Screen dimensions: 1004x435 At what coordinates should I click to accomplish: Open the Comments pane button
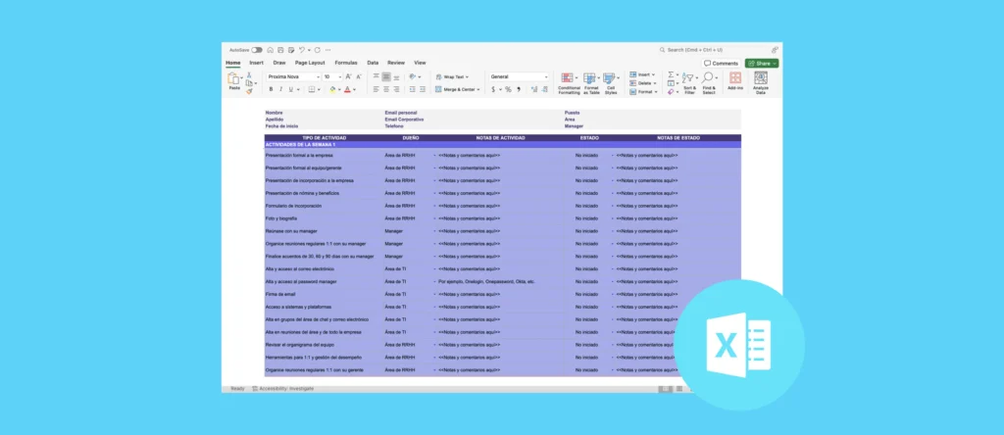coord(721,64)
